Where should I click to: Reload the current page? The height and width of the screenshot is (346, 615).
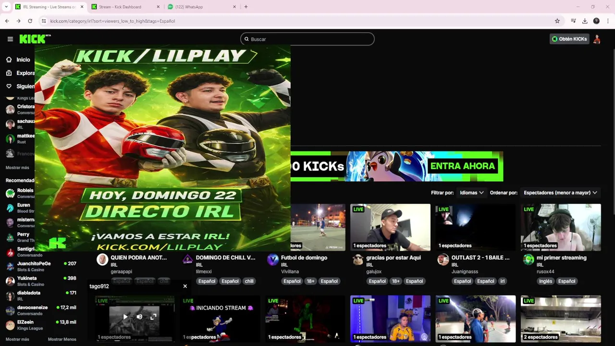pyautogui.click(x=30, y=21)
